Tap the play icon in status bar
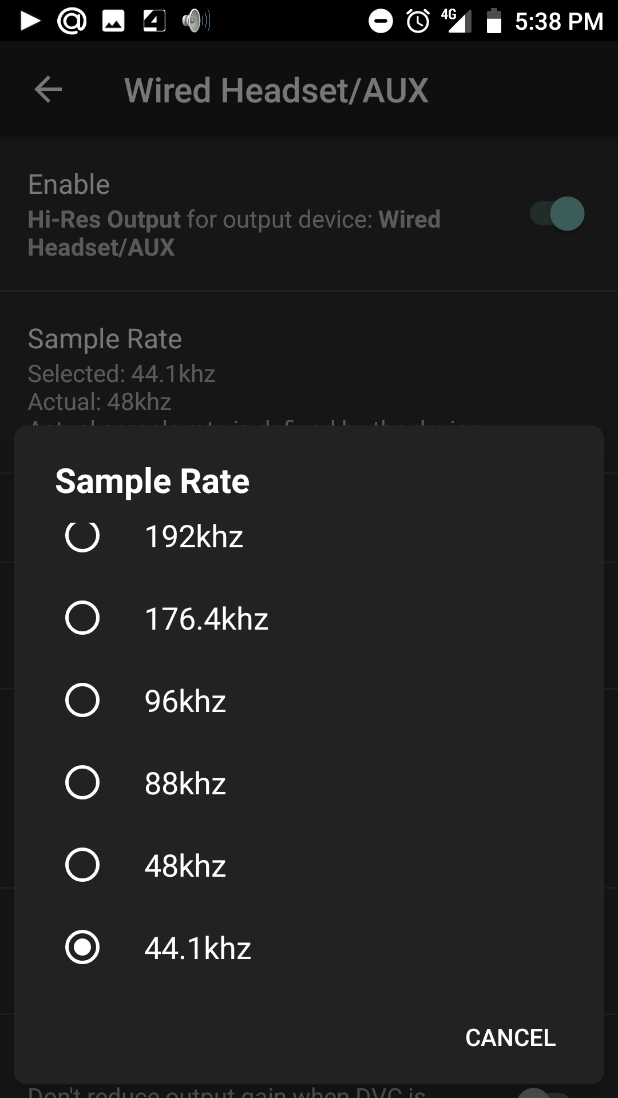The width and height of the screenshot is (618, 1098). tap(30, 21)
